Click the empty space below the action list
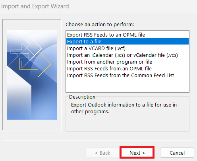This screenshot has height=161, width=197. coord(127,85)
